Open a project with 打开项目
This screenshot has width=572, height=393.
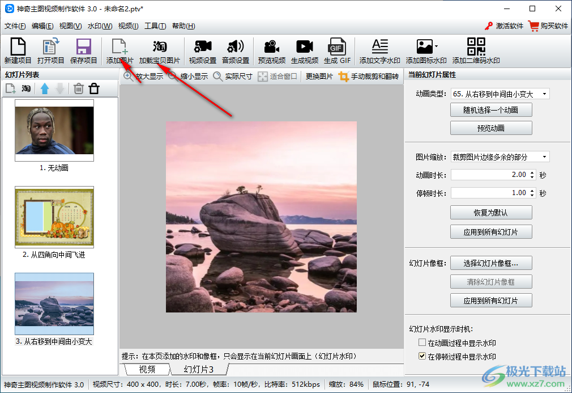50,51
